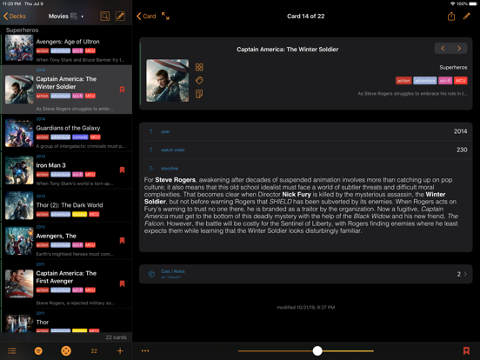Tap the round target icon in bottom toolbar

(x=66, y=350)
